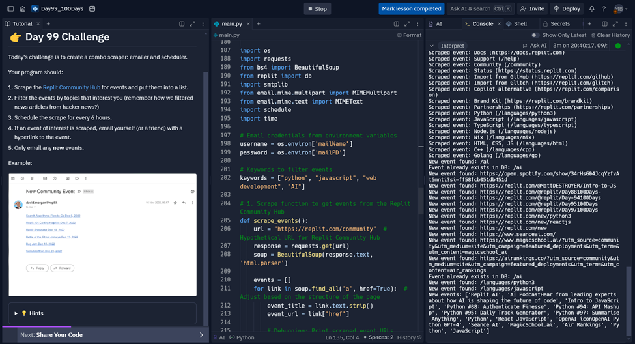Click Ln 135, Col 4 status

342,337
